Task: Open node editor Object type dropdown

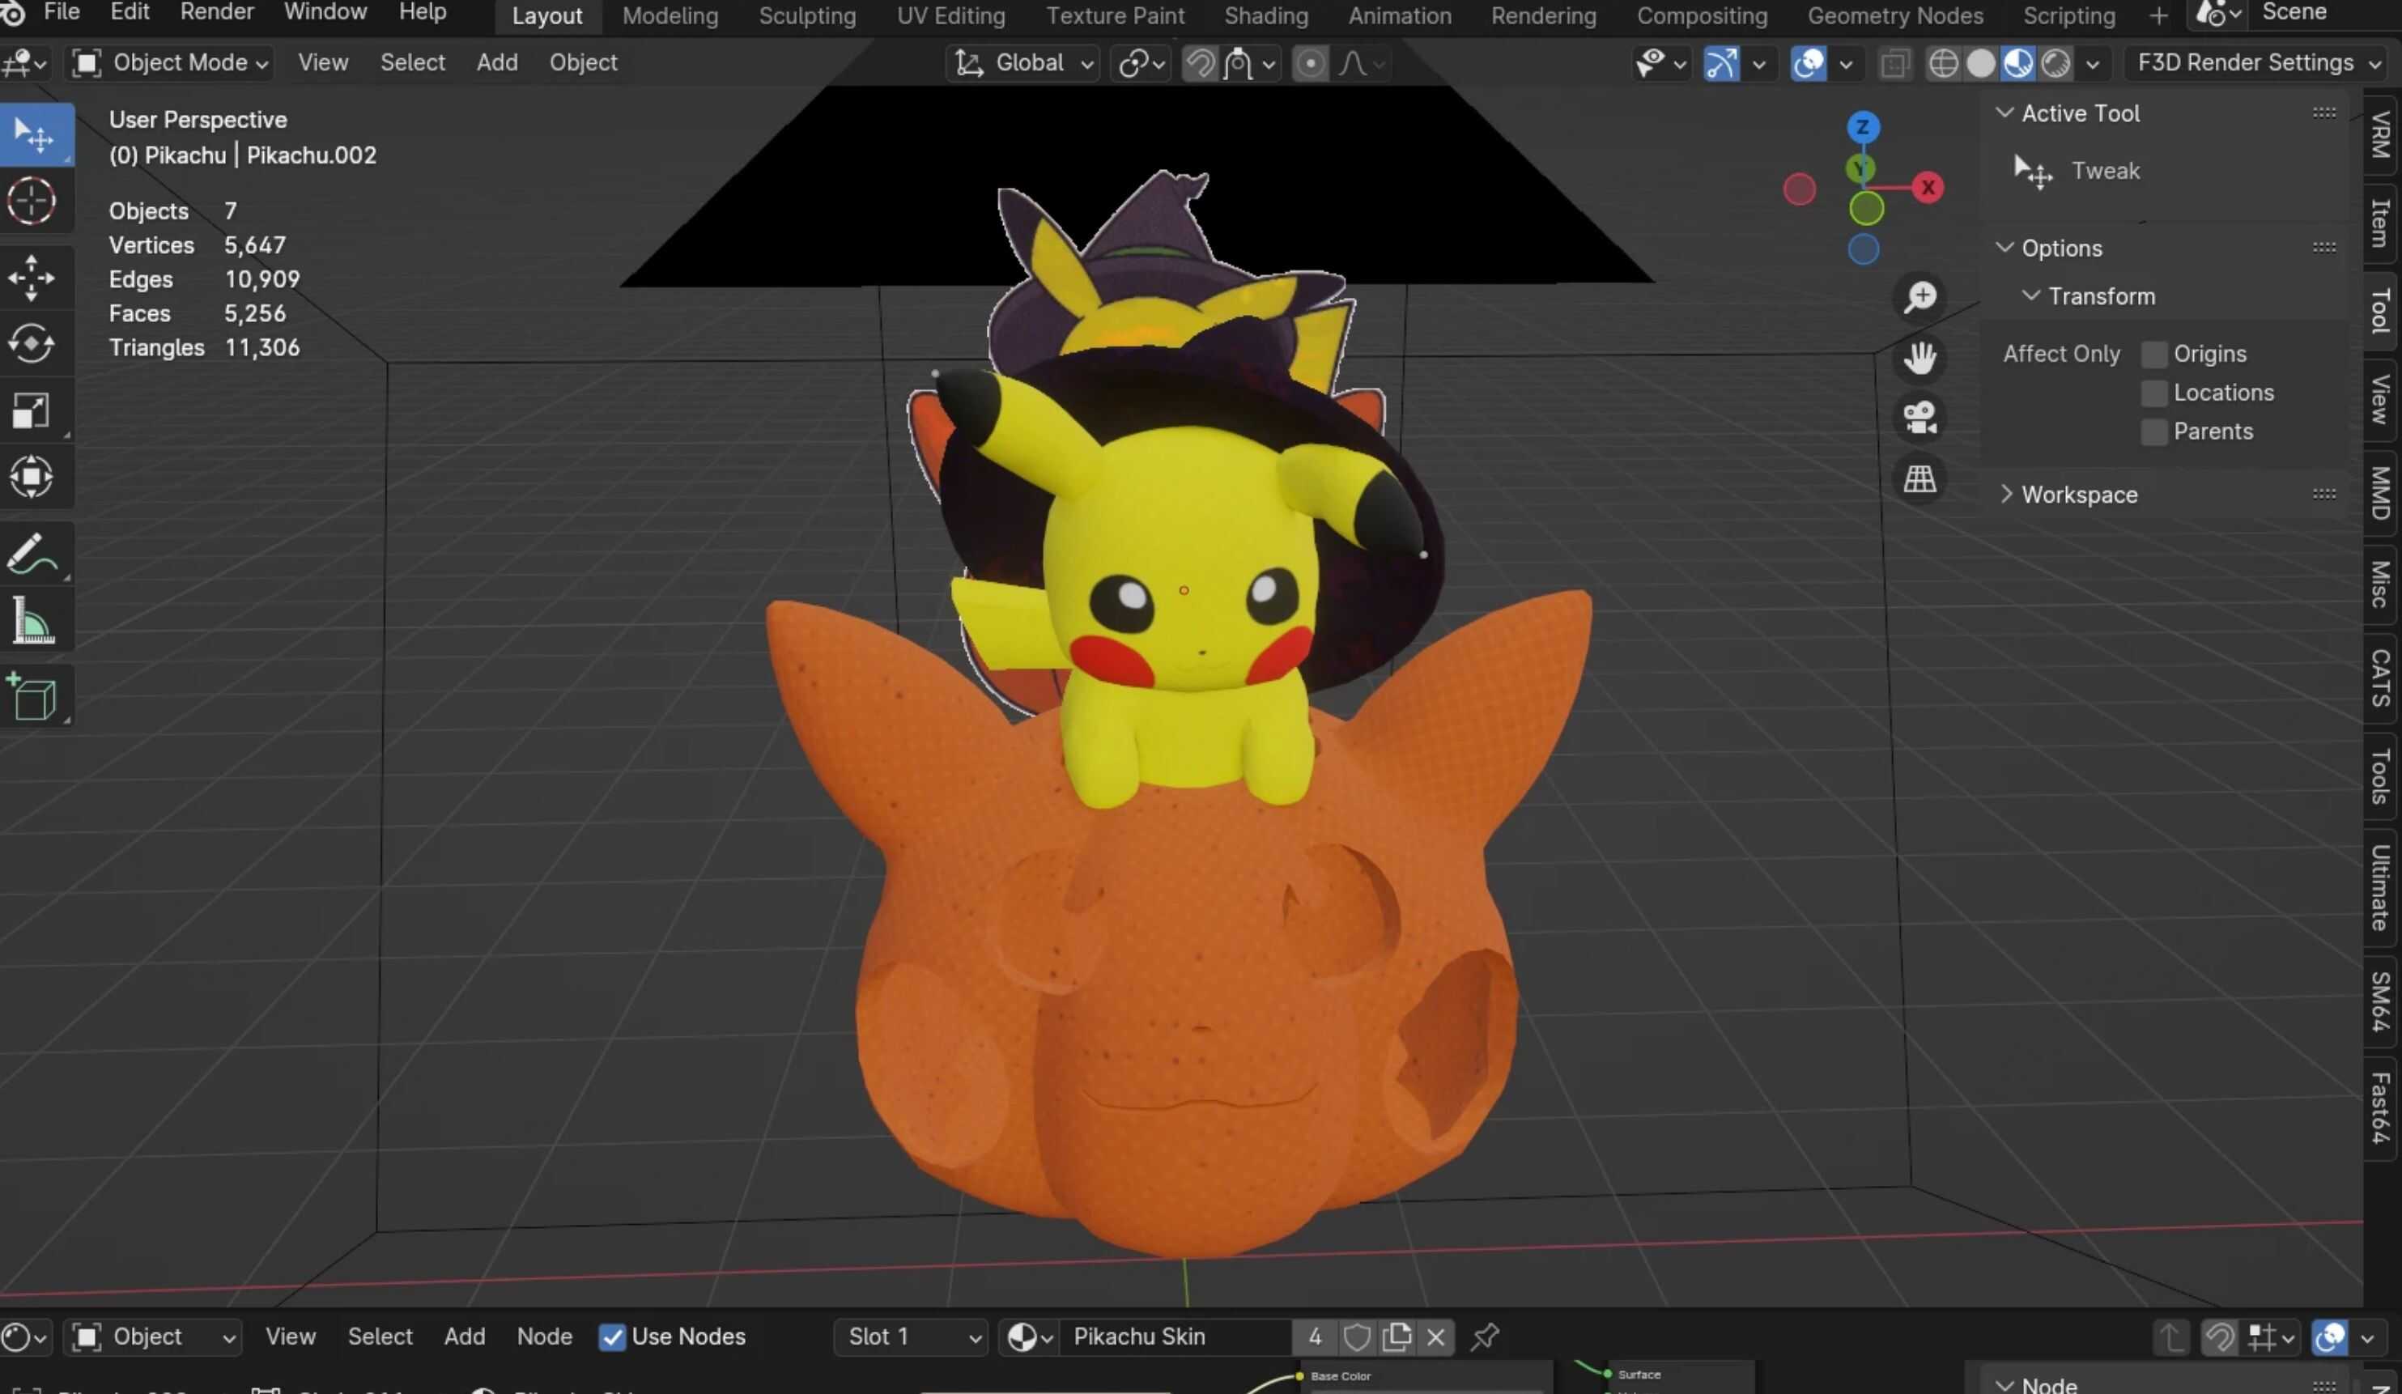Action: [152, 1337]
